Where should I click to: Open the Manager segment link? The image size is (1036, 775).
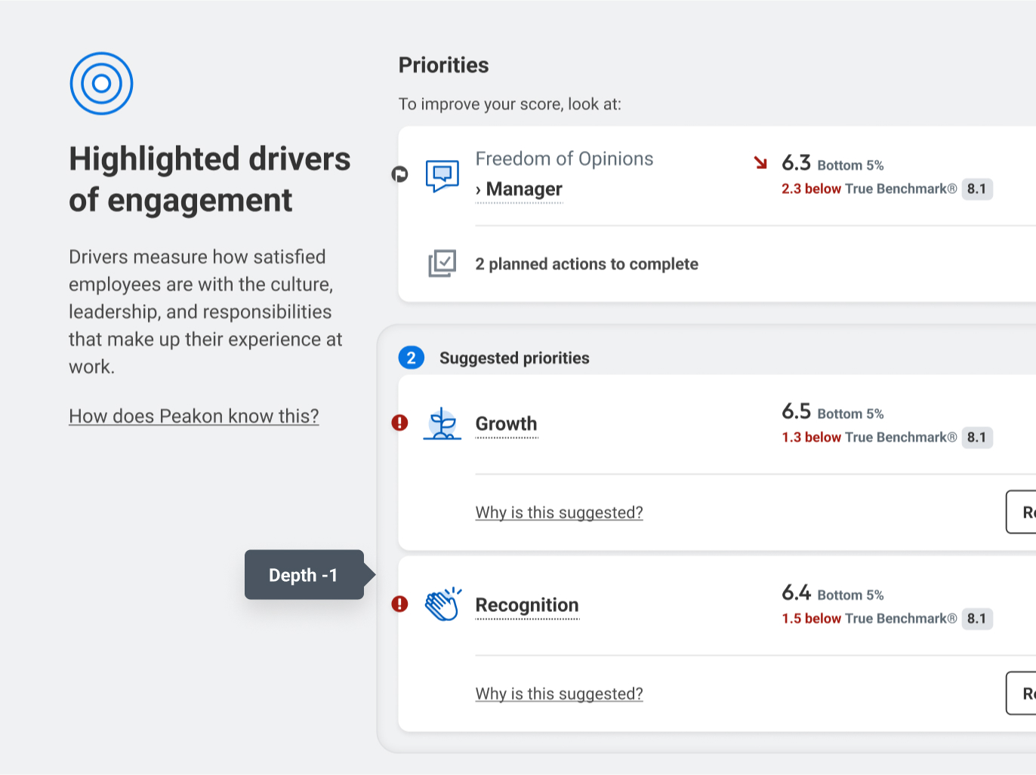pos(523,189)
